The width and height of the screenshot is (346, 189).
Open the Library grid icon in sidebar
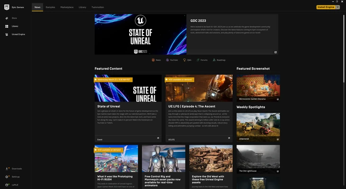coord(7,26)
